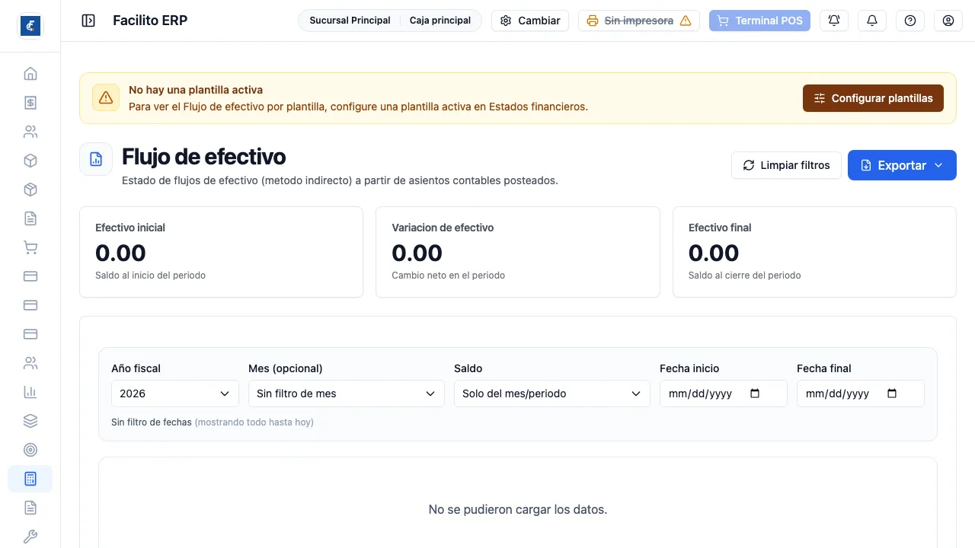Open the stacked layers icon in the sidebar

tap(30, 421)
